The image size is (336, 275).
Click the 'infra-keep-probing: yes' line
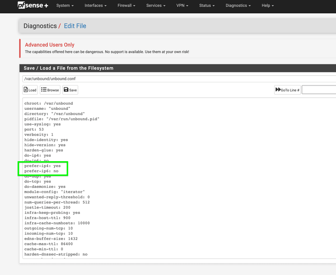click(52, 213)
